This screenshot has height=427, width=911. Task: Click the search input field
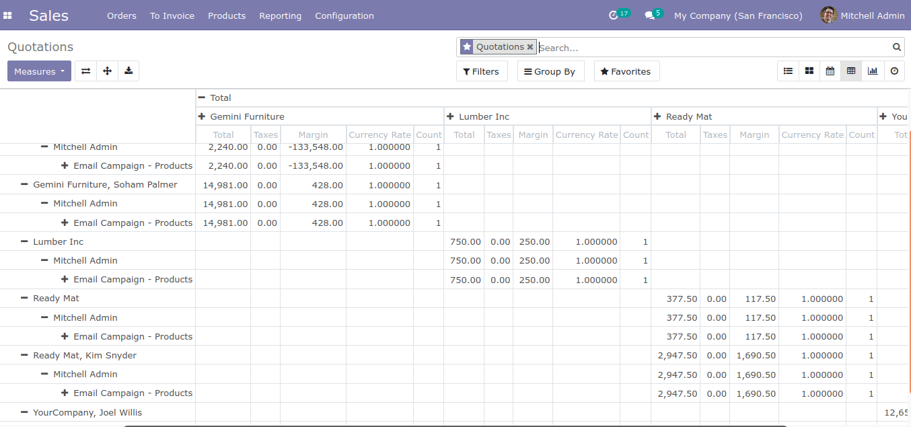point(713,48)
